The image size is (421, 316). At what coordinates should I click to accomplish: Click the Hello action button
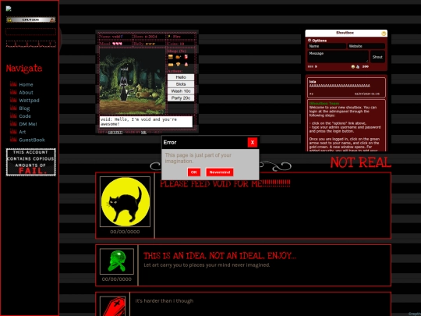tap(181, 77)
